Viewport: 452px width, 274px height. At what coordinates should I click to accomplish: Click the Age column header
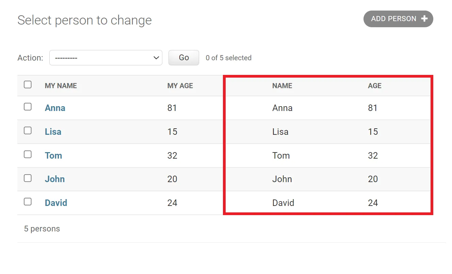click(374, 86)
